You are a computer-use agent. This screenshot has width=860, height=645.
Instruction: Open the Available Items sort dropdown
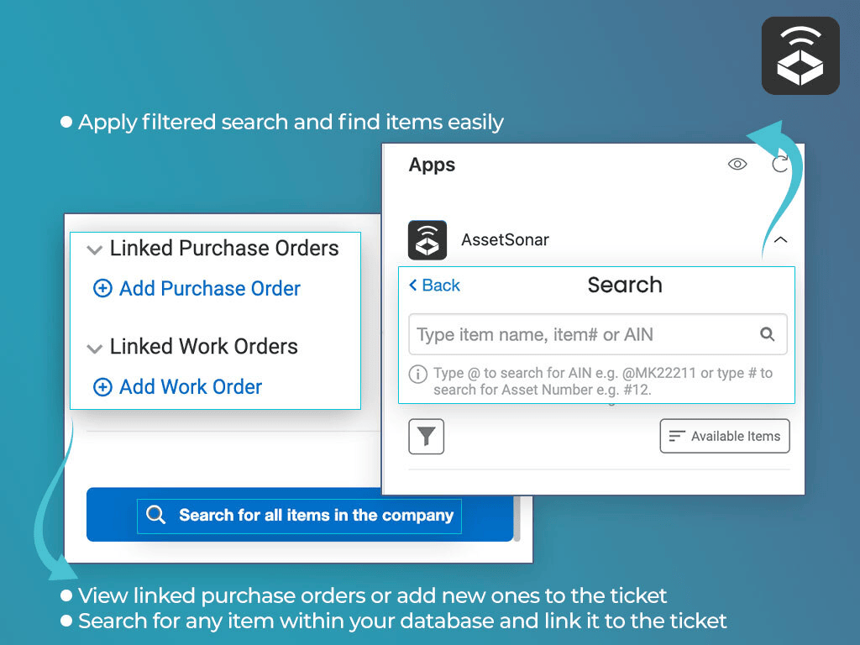click(725, 436)
